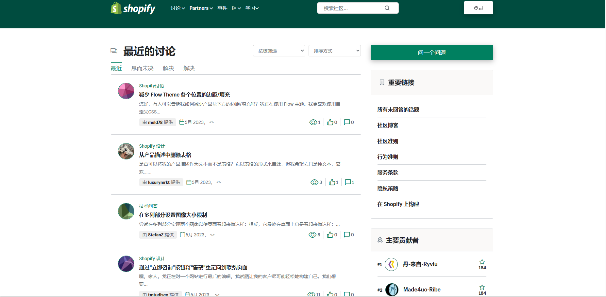Open post 通过“立即咨询”按钮将“售罄”重定向到联系页面

(x=193, y=267)
